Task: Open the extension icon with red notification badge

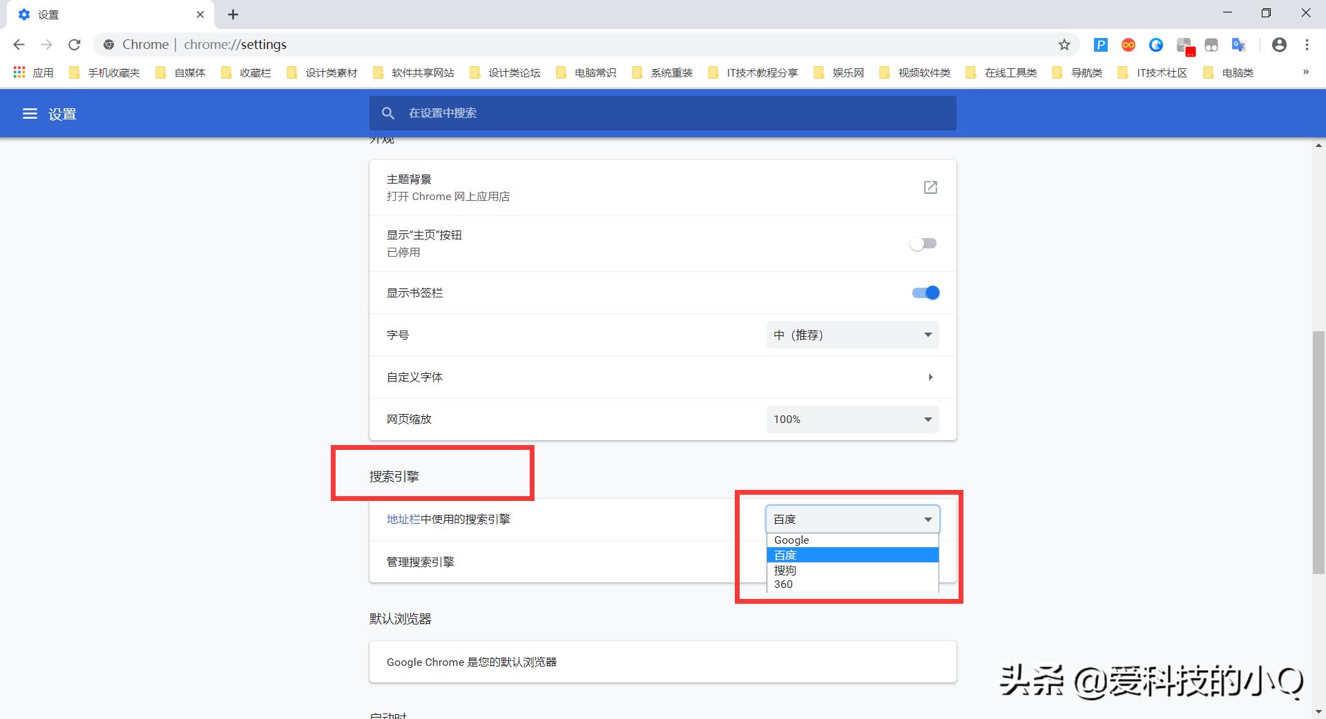Action: (x=1184, y=44)
